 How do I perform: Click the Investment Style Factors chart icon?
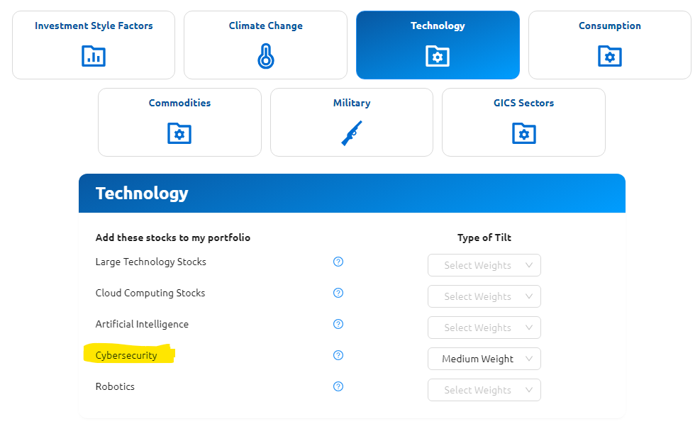pyautogui.click(x=94, y=56)
